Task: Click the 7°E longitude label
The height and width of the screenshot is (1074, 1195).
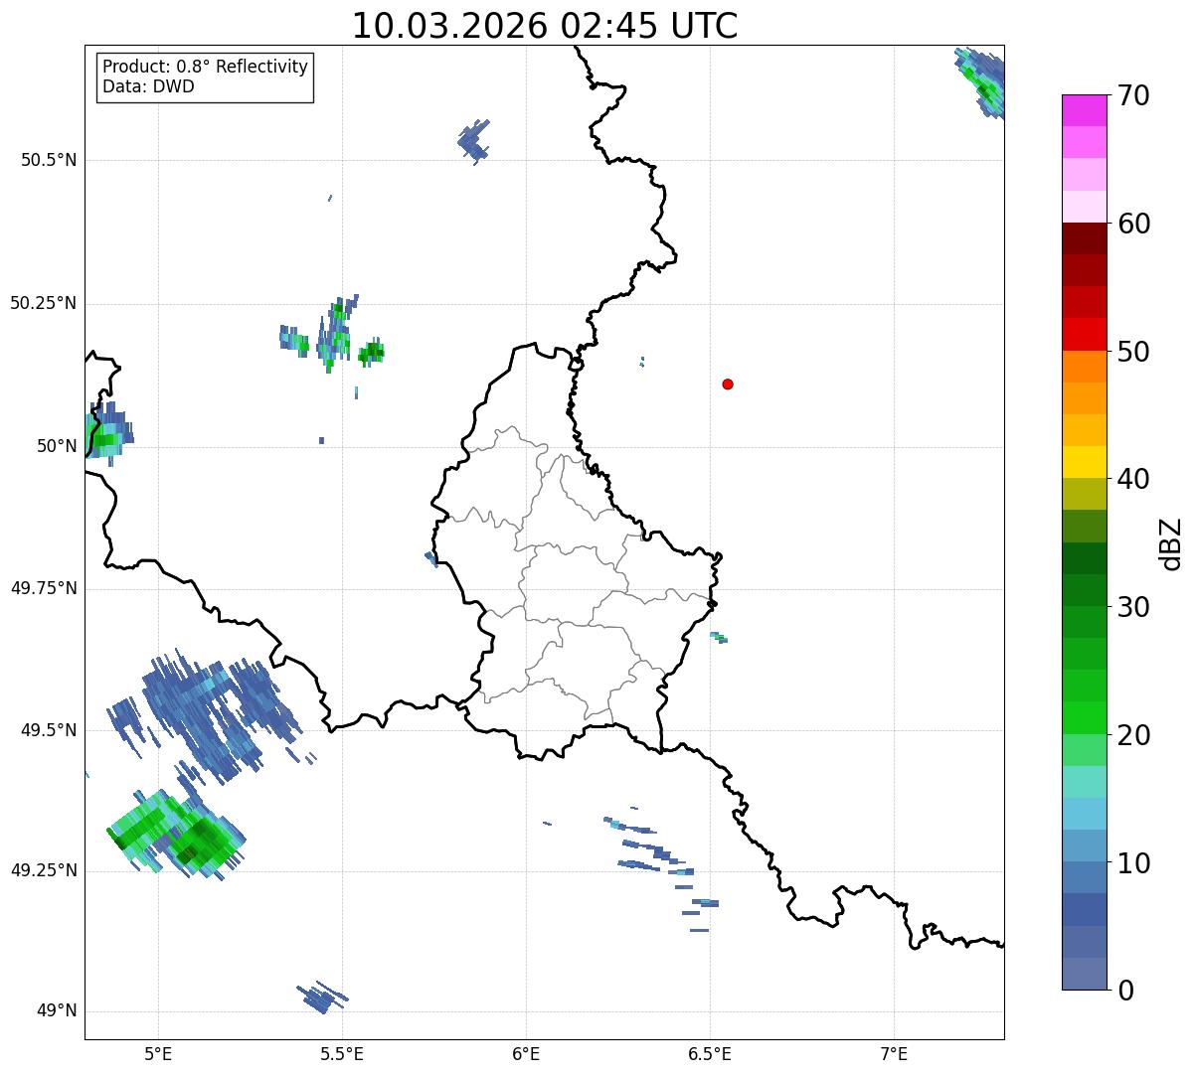Action: 894,1053
